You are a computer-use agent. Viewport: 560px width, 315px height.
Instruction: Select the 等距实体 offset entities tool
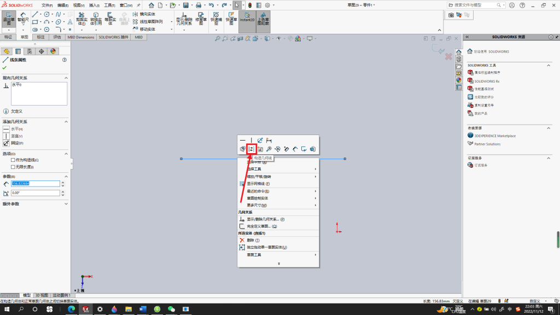click(x=110, y=19)
